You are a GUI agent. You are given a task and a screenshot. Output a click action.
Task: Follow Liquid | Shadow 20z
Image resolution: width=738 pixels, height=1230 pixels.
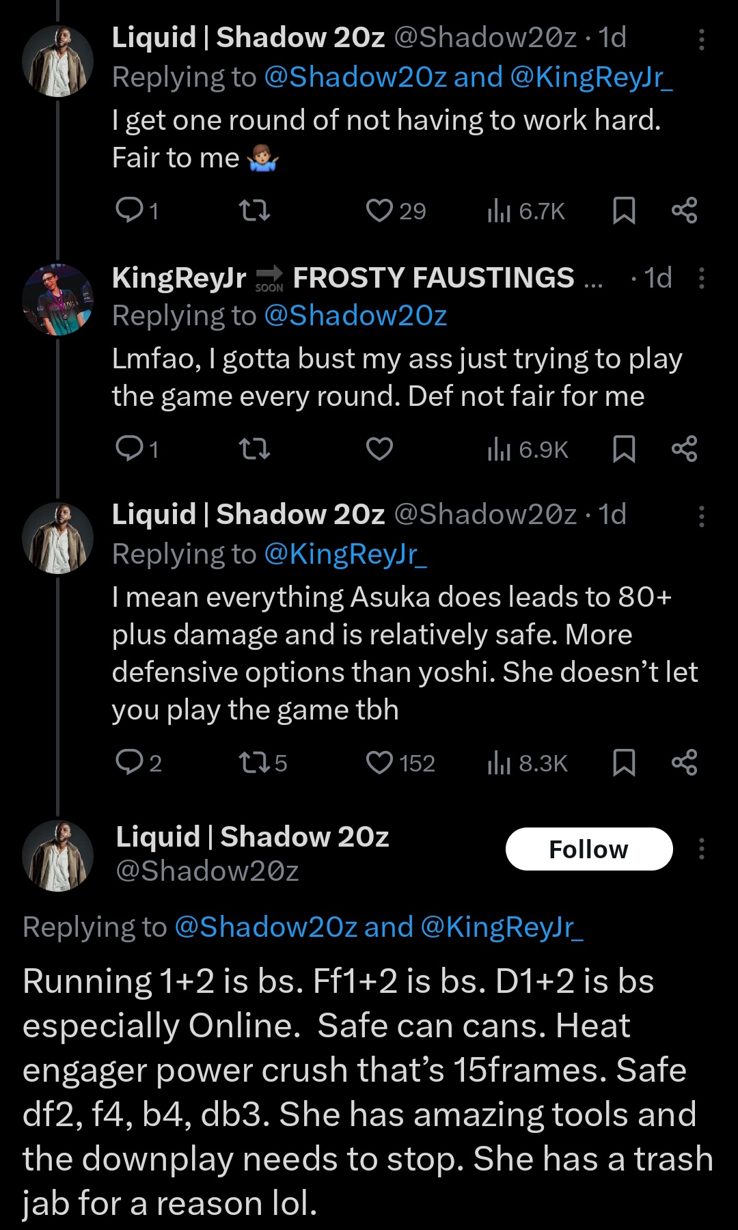tap(588, 849)
